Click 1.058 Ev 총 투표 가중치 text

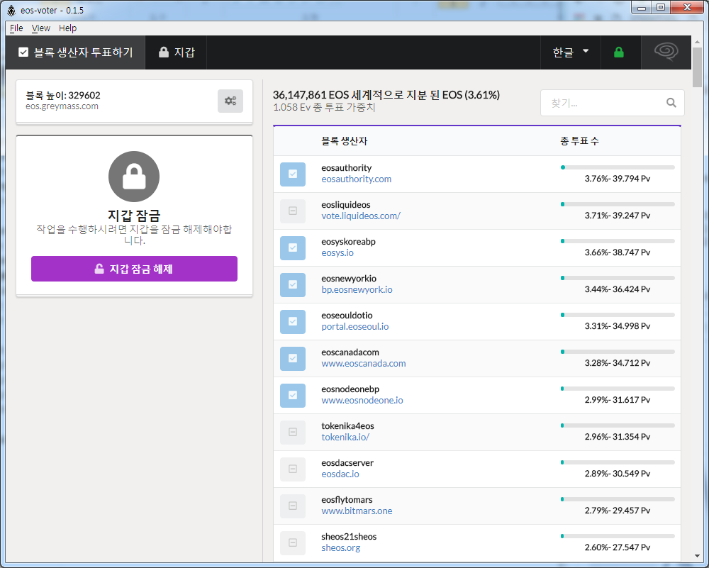click(324, 108)
